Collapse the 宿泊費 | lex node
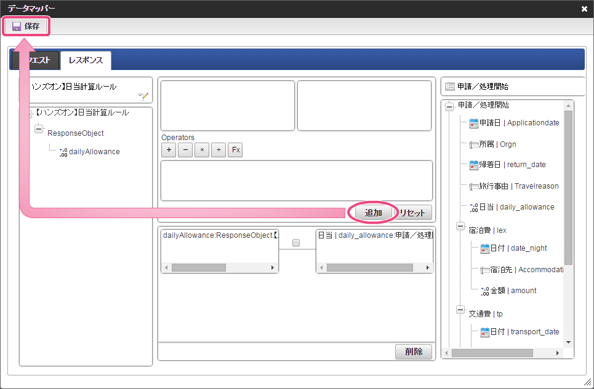This screenshot has width=594, height=389. 460,226
